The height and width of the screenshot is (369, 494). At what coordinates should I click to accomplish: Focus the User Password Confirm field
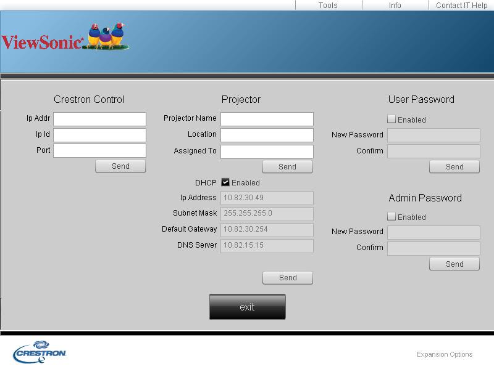pyautogui.click(x=433, y=151)
